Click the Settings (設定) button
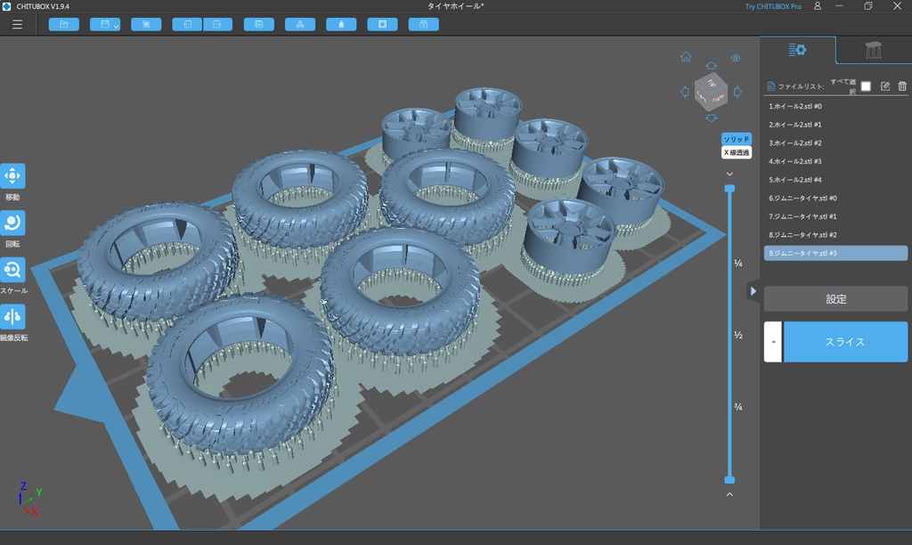Viewport: 912px width, 545px height. coord(835,299)
